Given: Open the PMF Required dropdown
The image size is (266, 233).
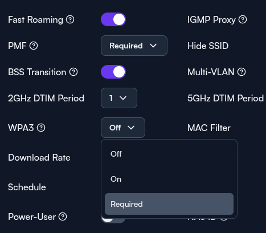Looking at the screenshot, I should pyautogui.click(x=134, y=46).
